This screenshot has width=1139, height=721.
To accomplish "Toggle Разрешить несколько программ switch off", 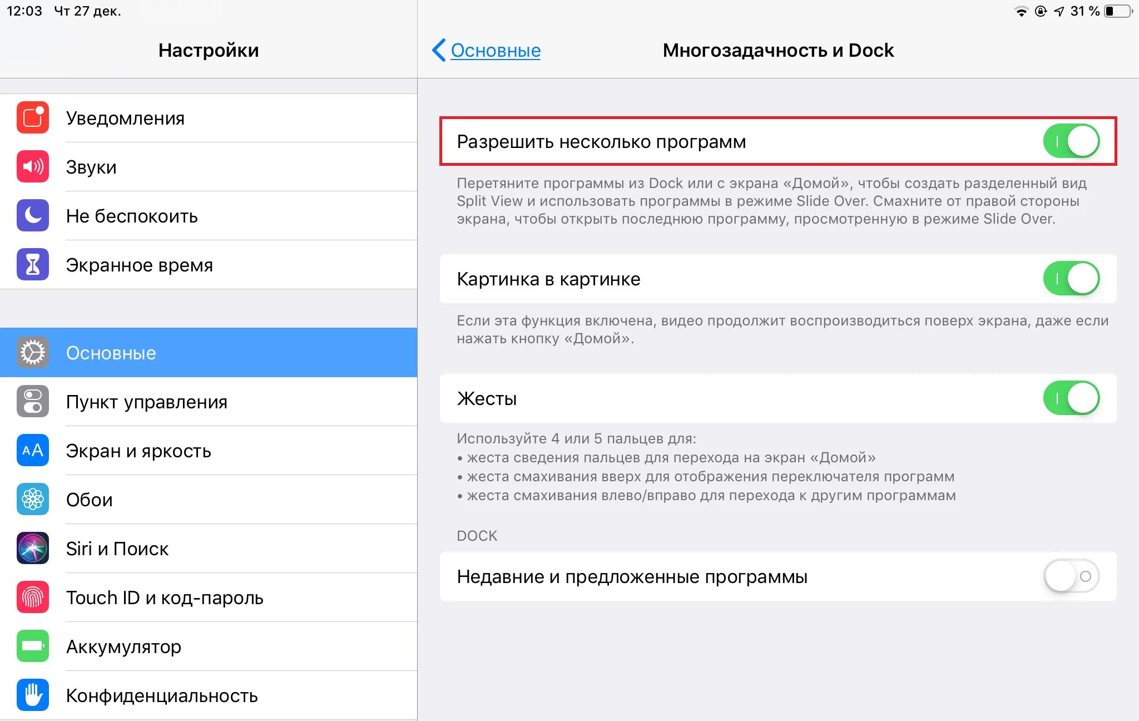I will coord(1071,141).
